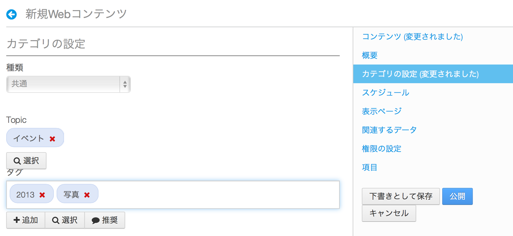Screen dimensions: 513x236
Task: Click the 推奨 speech bubble button
Action: click(x=105, y=220)
